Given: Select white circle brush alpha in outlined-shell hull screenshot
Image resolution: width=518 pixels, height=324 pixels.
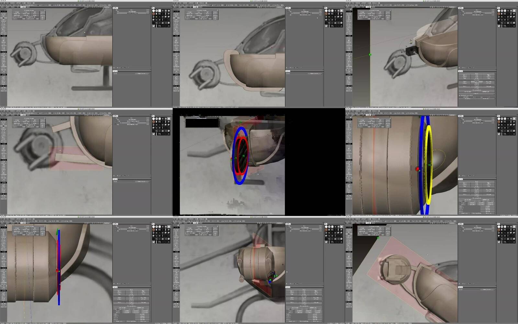Looking at the screenshot, I should (x=326, y=11).
